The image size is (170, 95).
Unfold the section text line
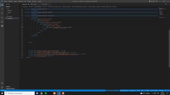point(24,12)
